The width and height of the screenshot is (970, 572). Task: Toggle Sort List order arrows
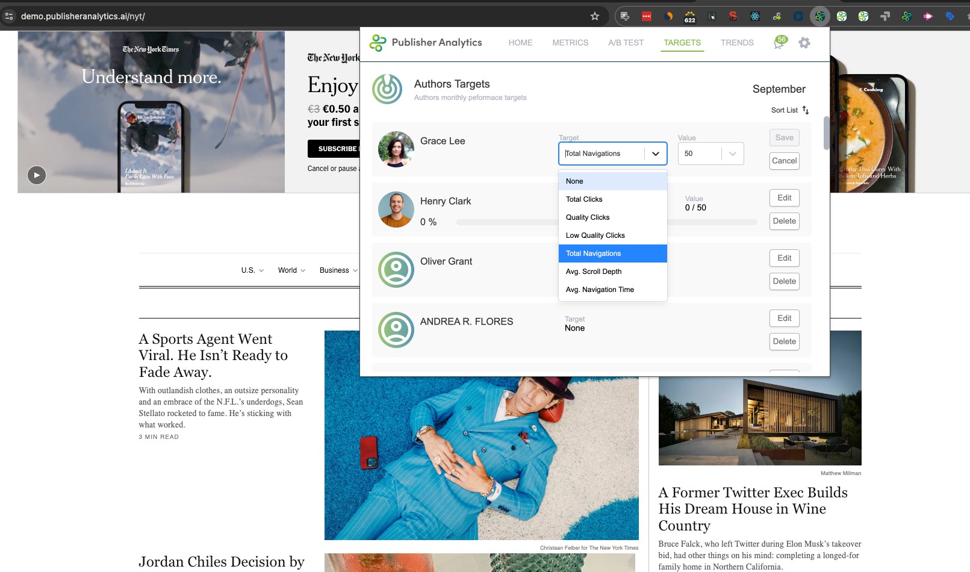(x=806, y=110)
